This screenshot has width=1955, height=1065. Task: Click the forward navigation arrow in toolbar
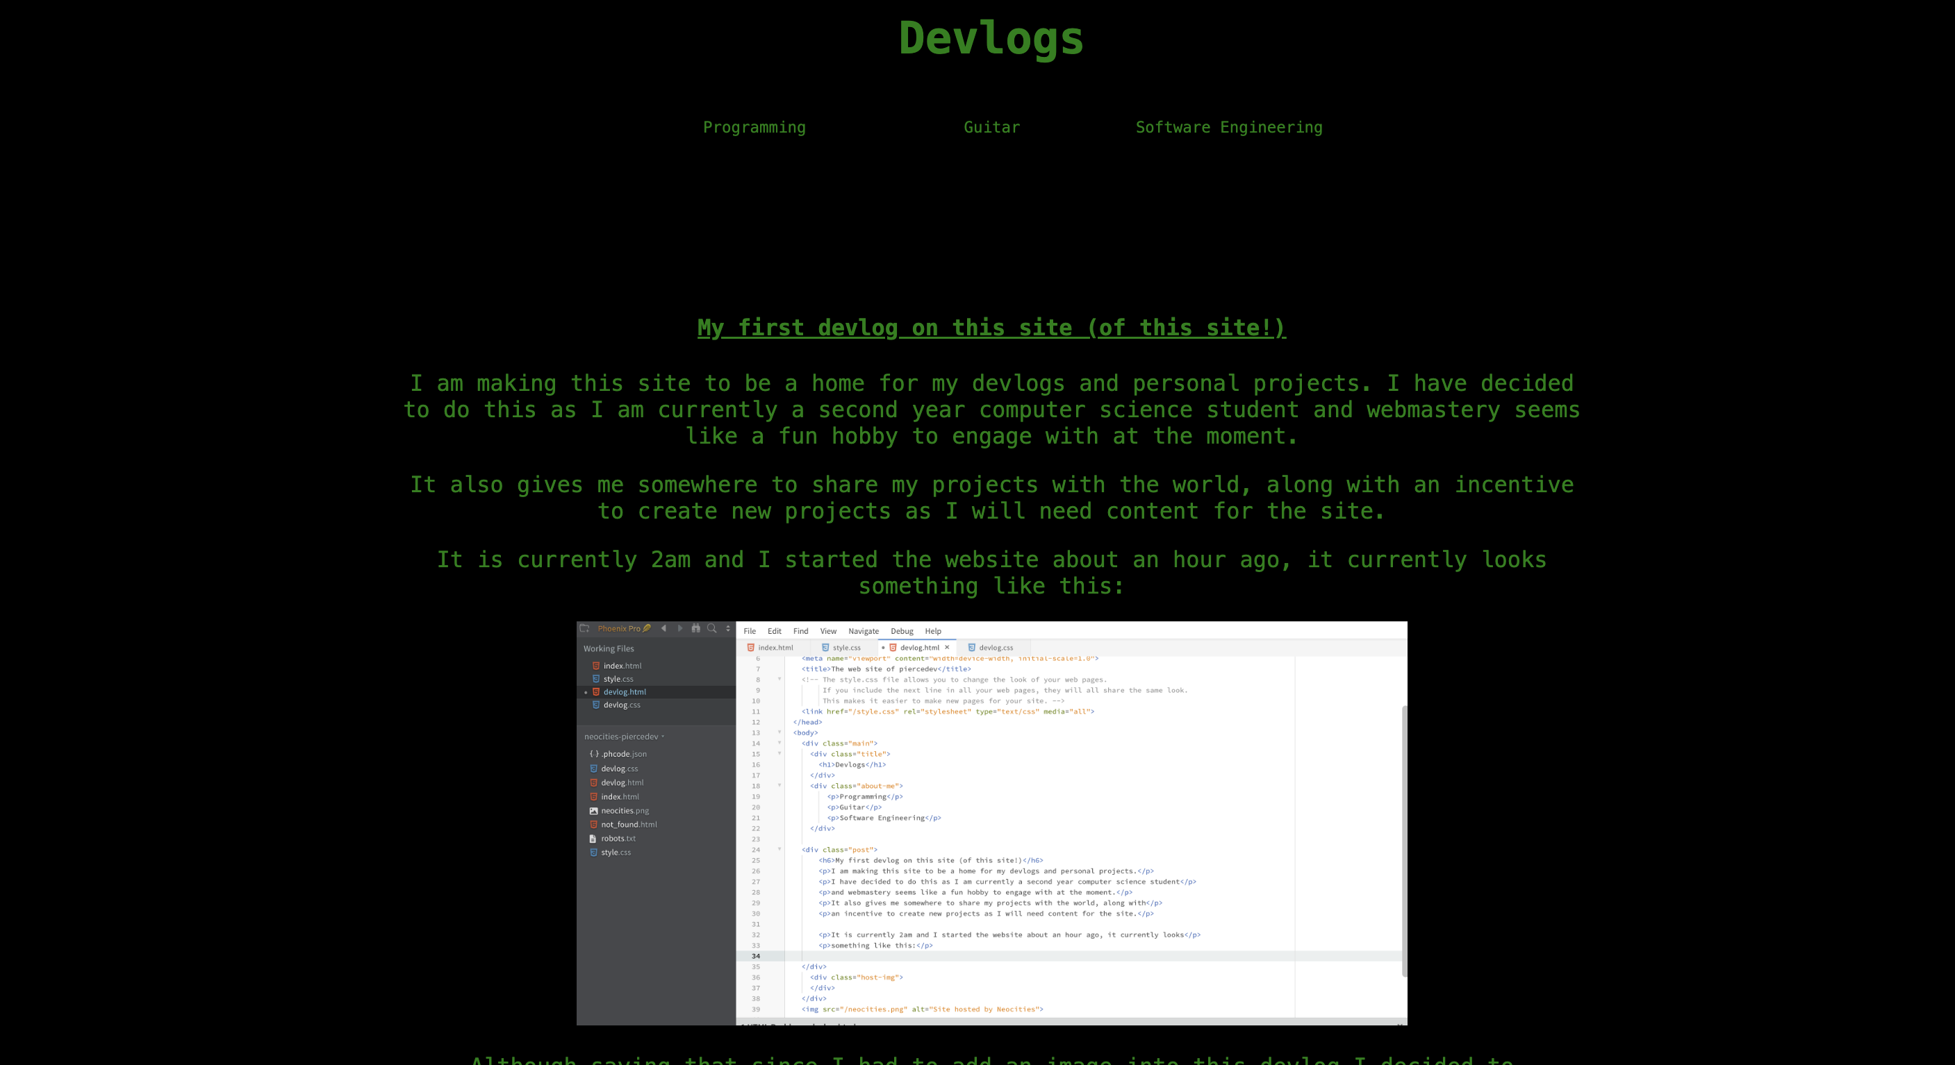pos(680,629)
